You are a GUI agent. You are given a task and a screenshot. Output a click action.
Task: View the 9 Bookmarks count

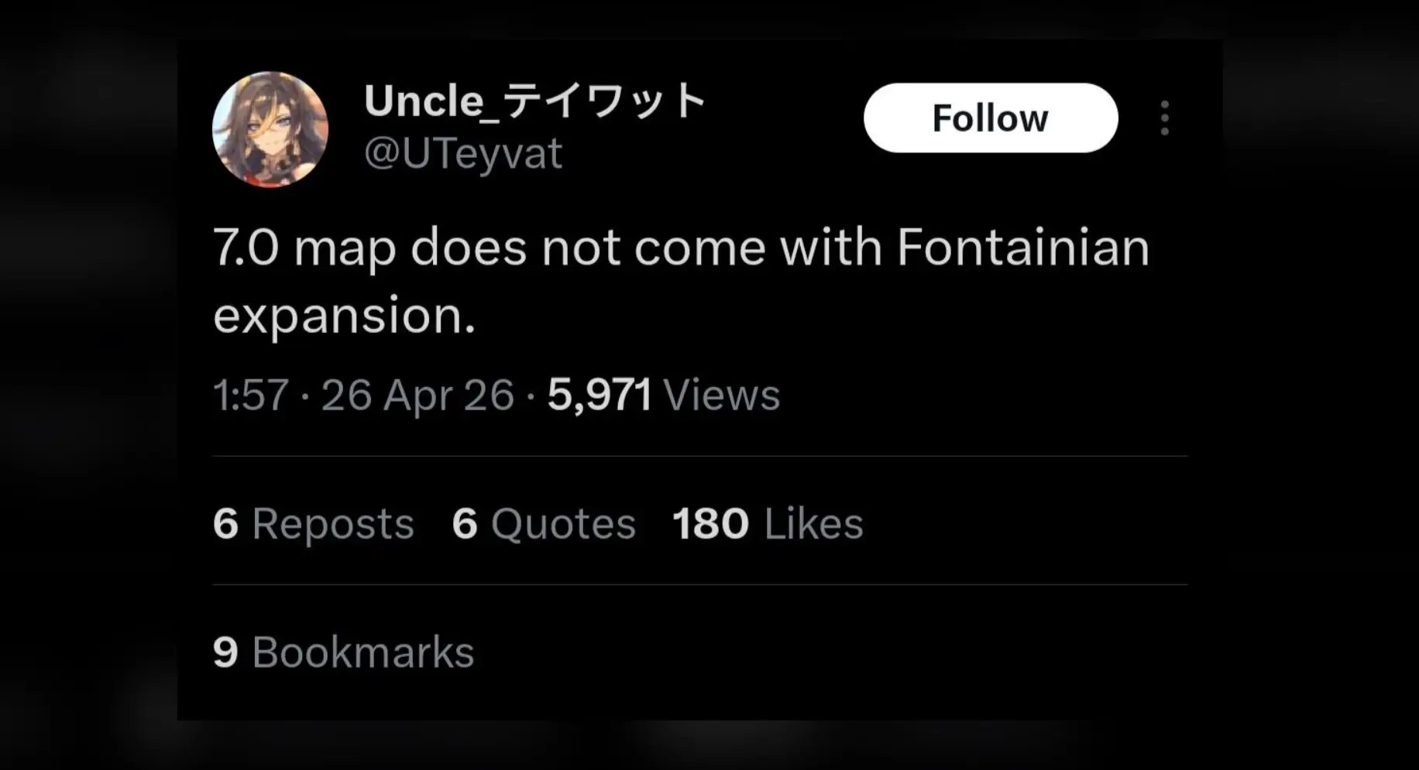[343, 652]
